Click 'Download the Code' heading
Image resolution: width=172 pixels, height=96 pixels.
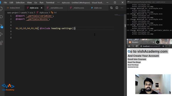[133, 67]
